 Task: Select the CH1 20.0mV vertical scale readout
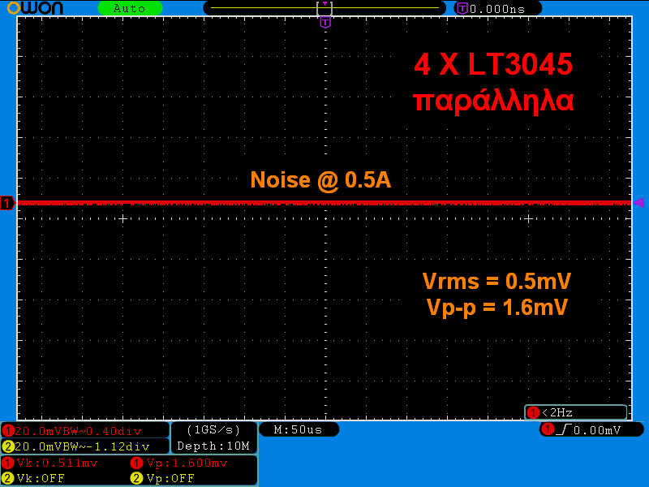click(x=85, y=430)
